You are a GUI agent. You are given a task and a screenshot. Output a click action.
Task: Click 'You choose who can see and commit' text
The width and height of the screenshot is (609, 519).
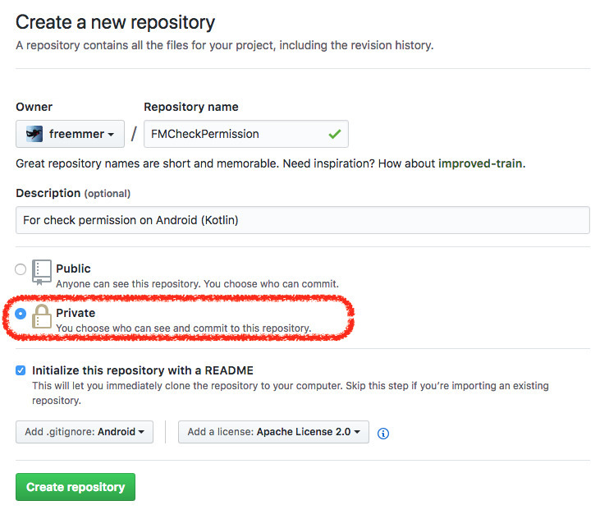184,328
